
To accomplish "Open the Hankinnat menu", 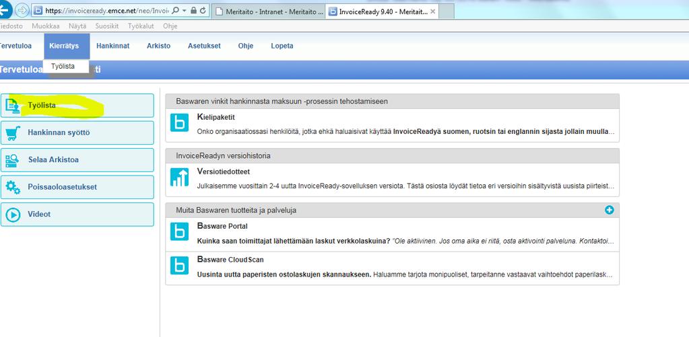I will click(x=113, y=46).
